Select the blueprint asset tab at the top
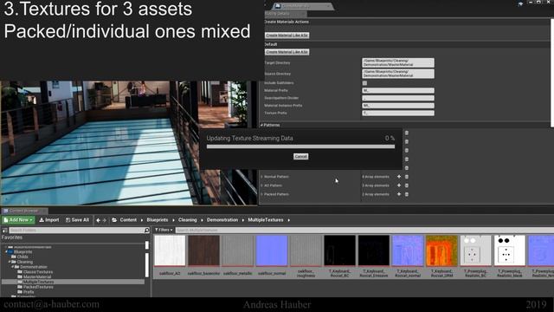 303,6
